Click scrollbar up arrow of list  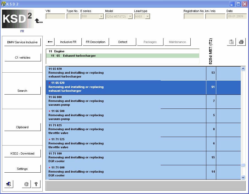point(243,69)
